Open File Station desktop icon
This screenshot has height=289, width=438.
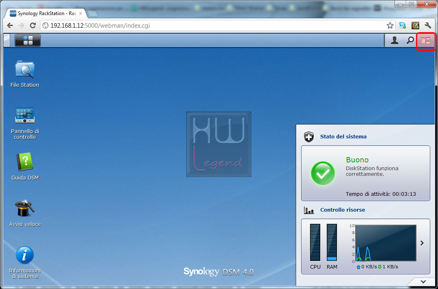pyautogui.click(x=24, y=69)
